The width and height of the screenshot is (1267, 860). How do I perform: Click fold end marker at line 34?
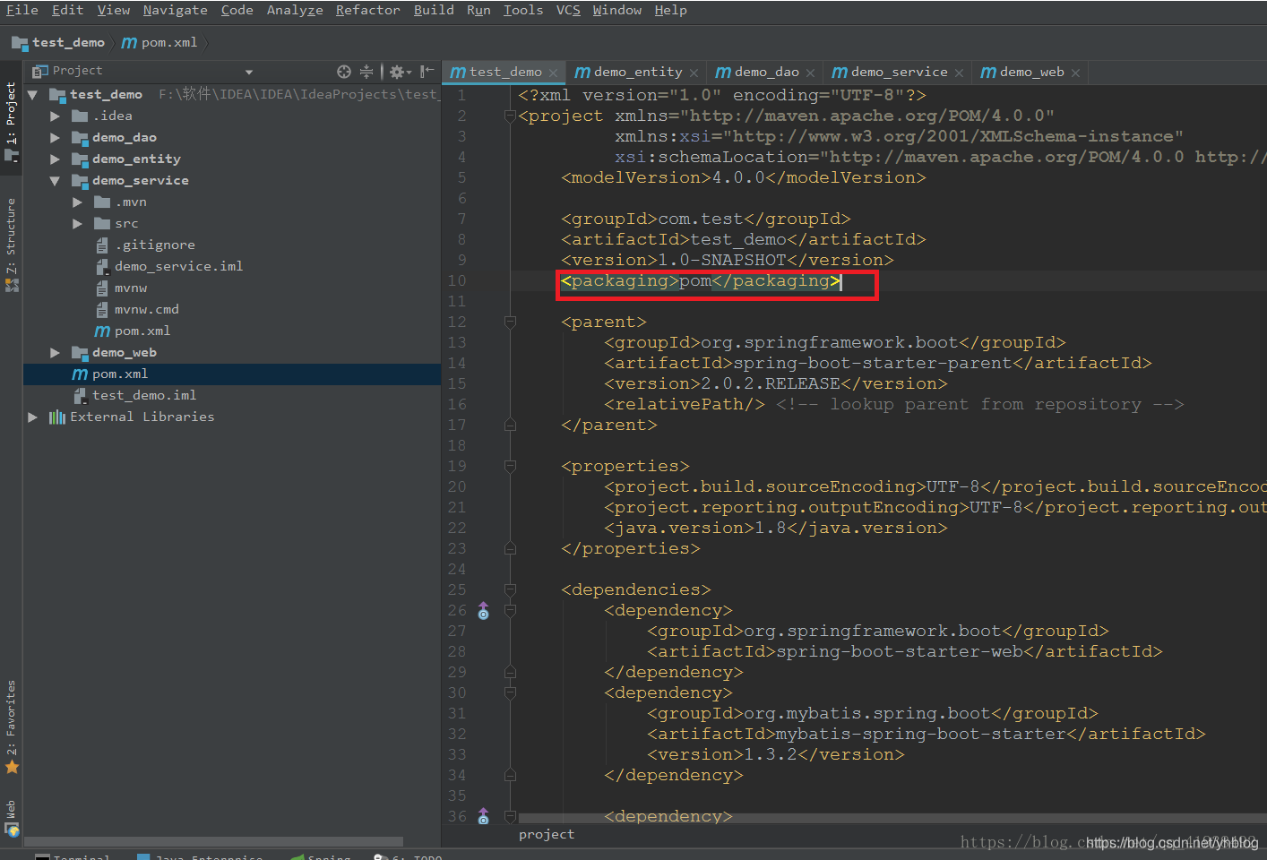(510, 776)
